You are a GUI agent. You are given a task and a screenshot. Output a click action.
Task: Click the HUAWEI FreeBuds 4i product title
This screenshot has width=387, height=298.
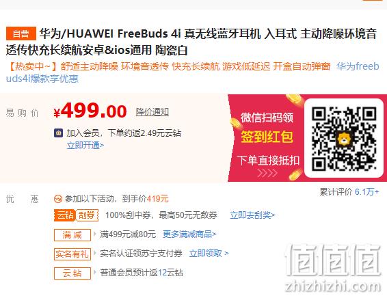[x=191, y=42]
